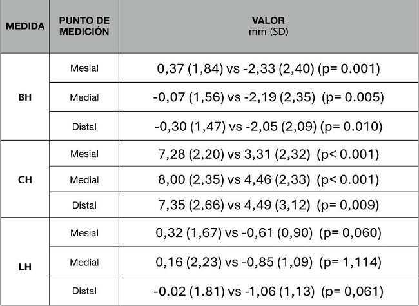419x306 pixels.
Task: Select the LH measure cell
Action: (26, 263)
